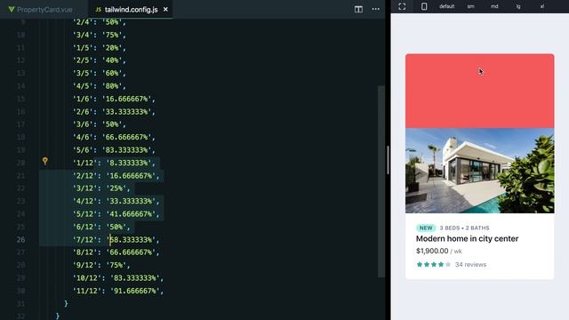This screenshot has height=320, width=569.
Task: Toggle fullscreen preview icon
Action: 402,6
